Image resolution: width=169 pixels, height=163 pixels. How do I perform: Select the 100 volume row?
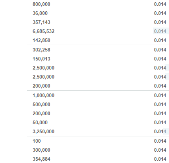98,141
